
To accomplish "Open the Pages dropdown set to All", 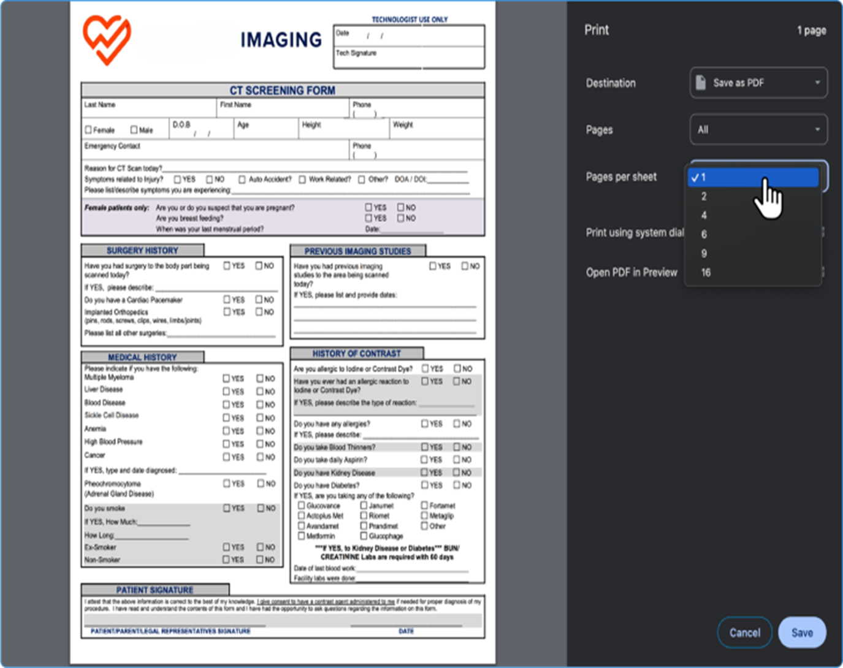I will pos(758,130).
